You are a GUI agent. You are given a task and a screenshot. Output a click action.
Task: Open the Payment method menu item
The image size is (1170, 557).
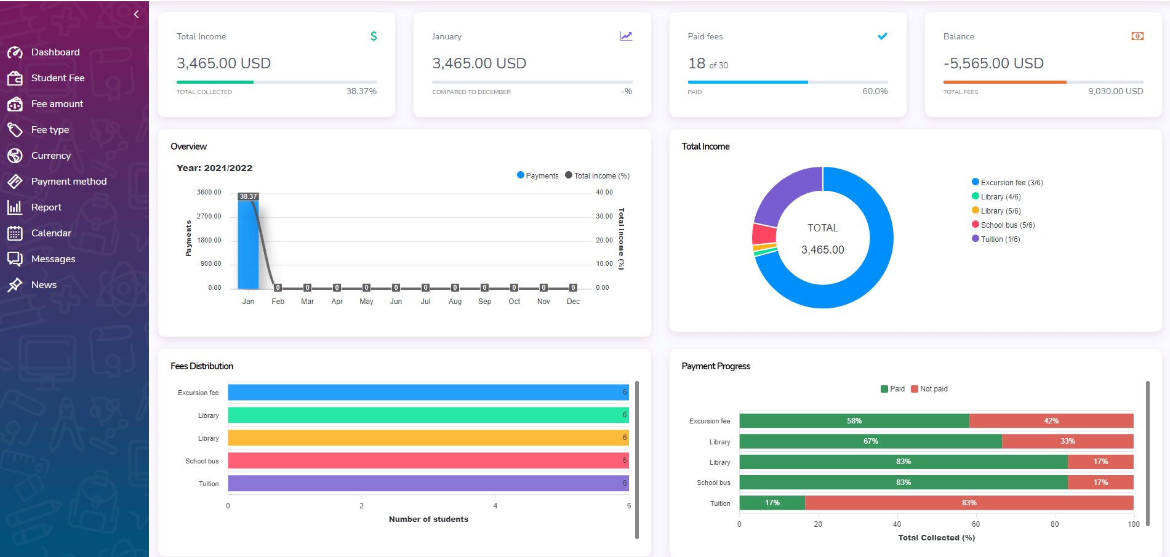tap(69, 182)
